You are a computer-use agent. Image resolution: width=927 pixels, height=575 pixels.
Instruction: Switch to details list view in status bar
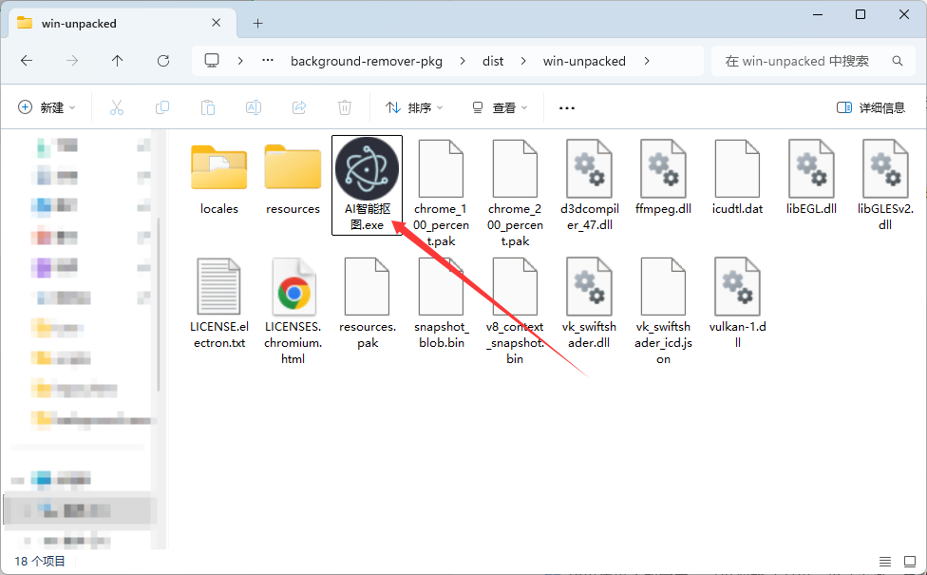(x=885, y=562)
